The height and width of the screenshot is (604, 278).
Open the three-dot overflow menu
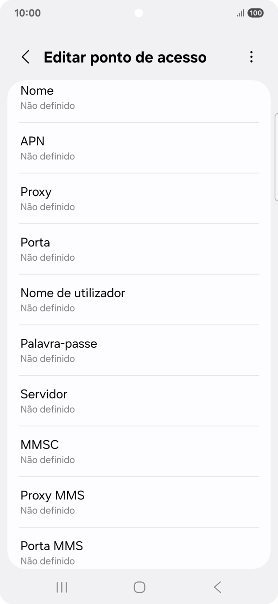point(251,57)
